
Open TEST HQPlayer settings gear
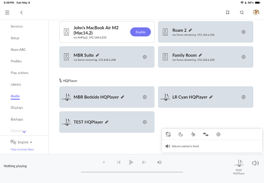145,122
